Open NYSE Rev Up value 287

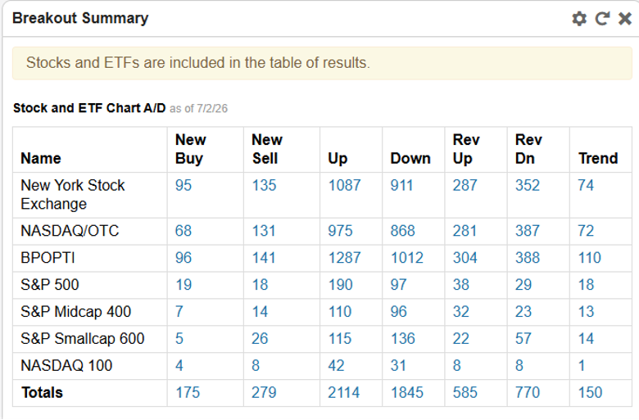pyautogui.click(x=465, y=185)
